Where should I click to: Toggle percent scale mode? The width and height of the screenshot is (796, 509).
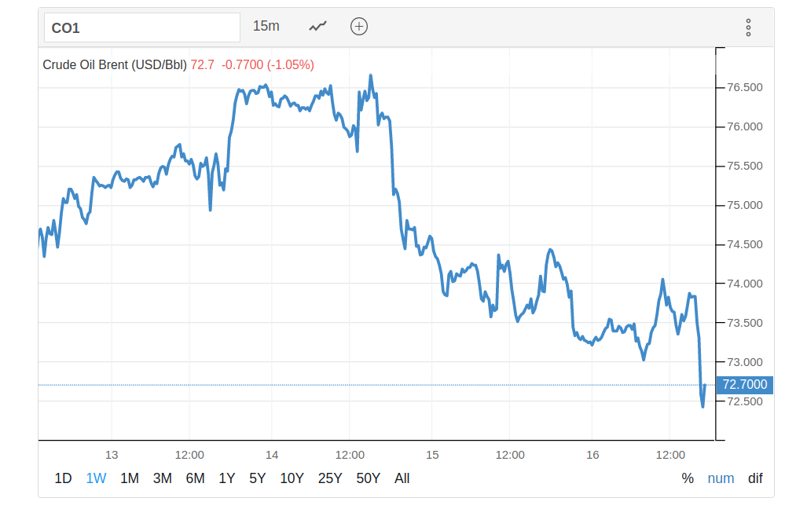[688, 478]
